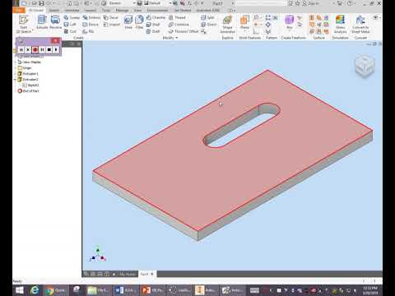Expand View: Master in the browser
The width and height of the screenshot is (395, 296).
[x=15, y=62]
